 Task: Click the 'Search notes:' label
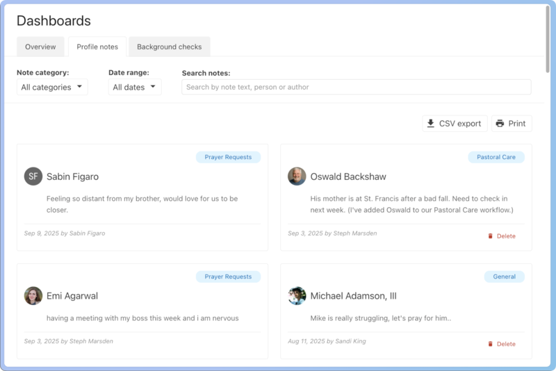click(x=206, y=73)
